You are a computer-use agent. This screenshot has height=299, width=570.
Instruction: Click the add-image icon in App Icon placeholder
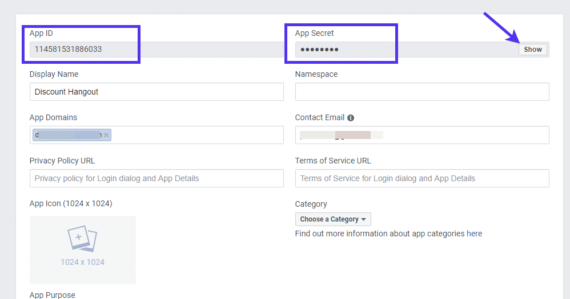pos(82,239)
